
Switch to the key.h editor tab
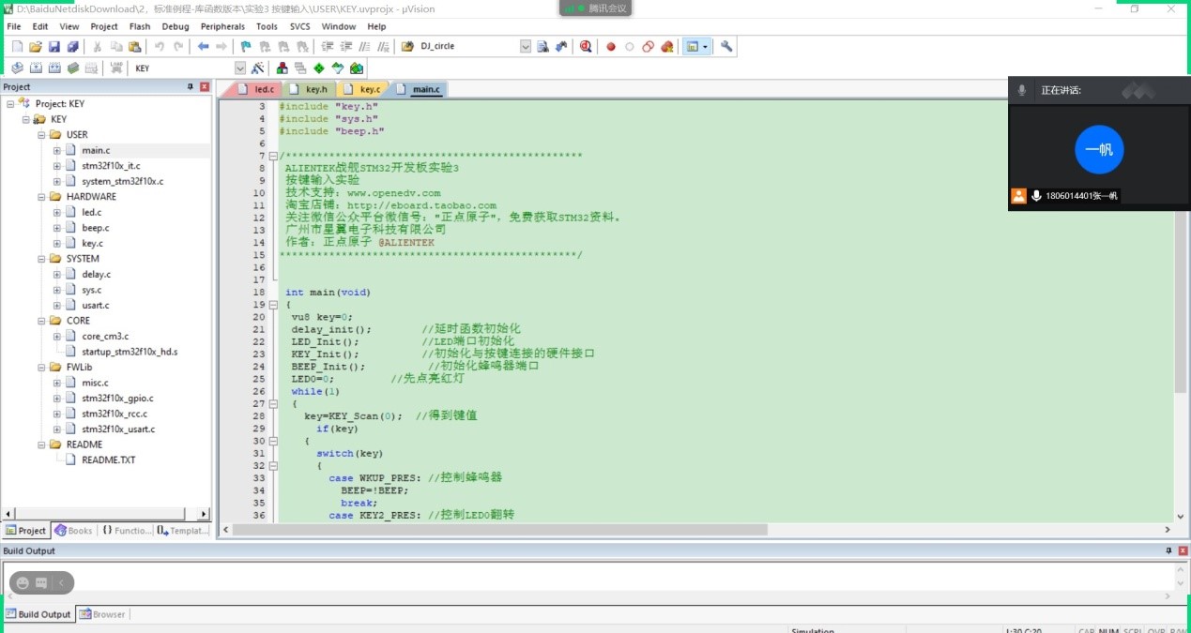point(316,89)
